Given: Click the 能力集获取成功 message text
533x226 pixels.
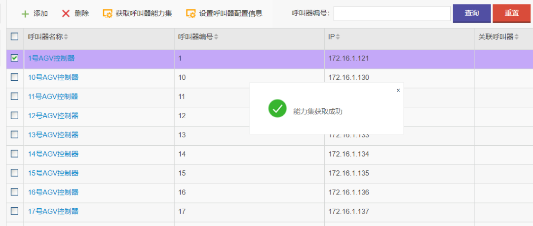Looking at the screenshot, I should 317,111.
